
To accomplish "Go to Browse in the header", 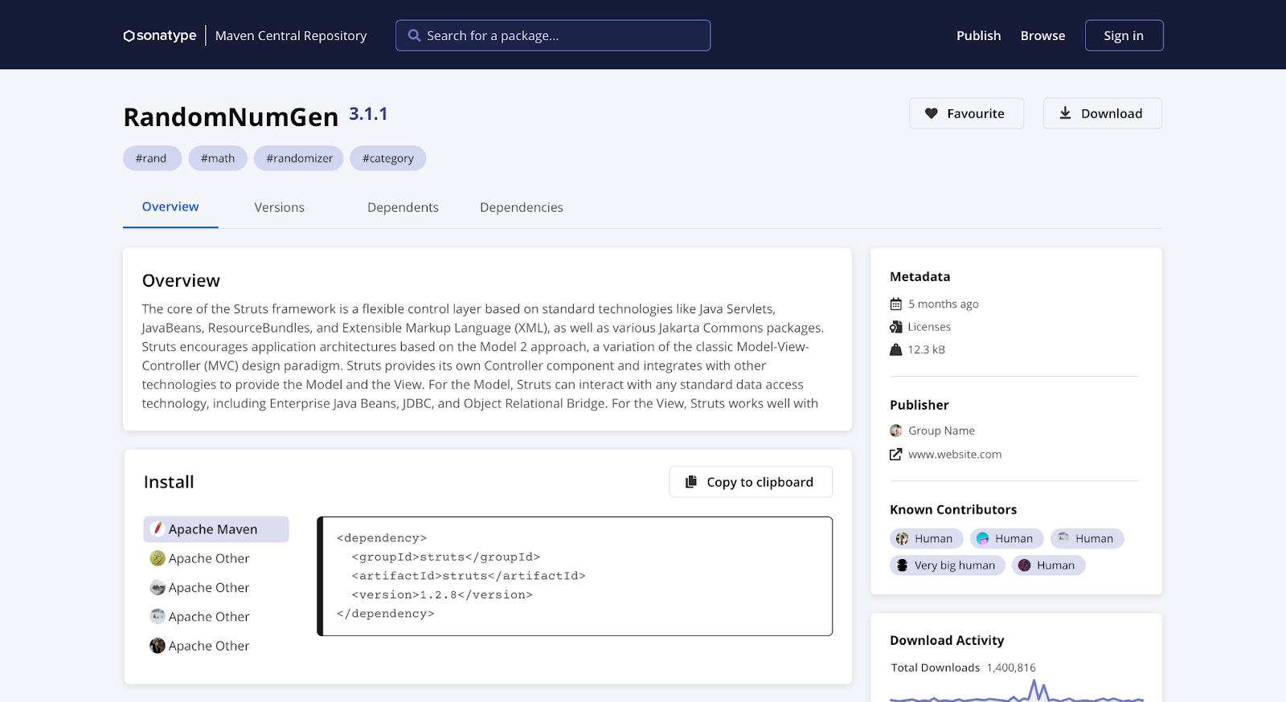I will pyautogui.click(x=1042, y=35).
